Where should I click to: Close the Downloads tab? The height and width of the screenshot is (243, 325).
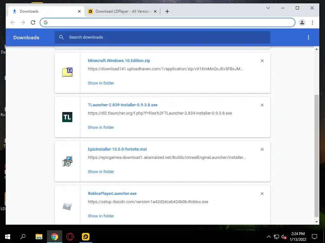pos(79,11)
